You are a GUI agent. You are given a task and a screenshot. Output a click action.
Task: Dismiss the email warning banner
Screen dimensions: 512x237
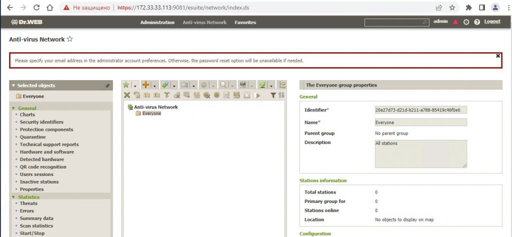498,55
